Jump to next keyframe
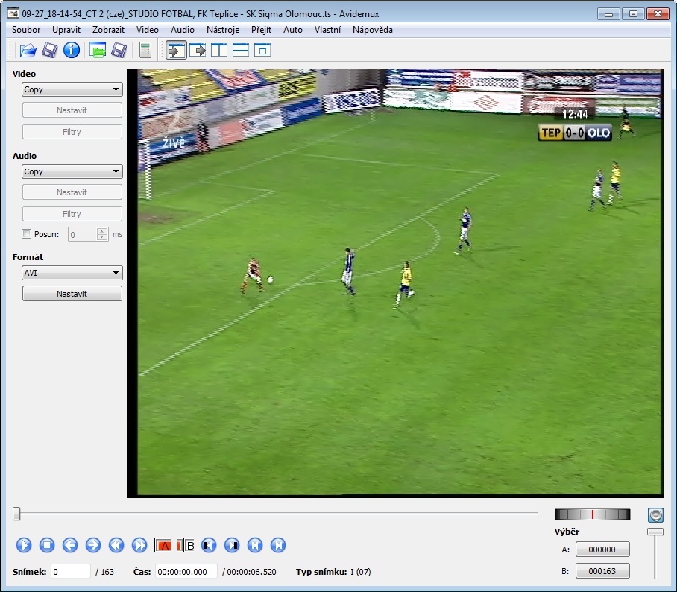 tap(139, 545)
